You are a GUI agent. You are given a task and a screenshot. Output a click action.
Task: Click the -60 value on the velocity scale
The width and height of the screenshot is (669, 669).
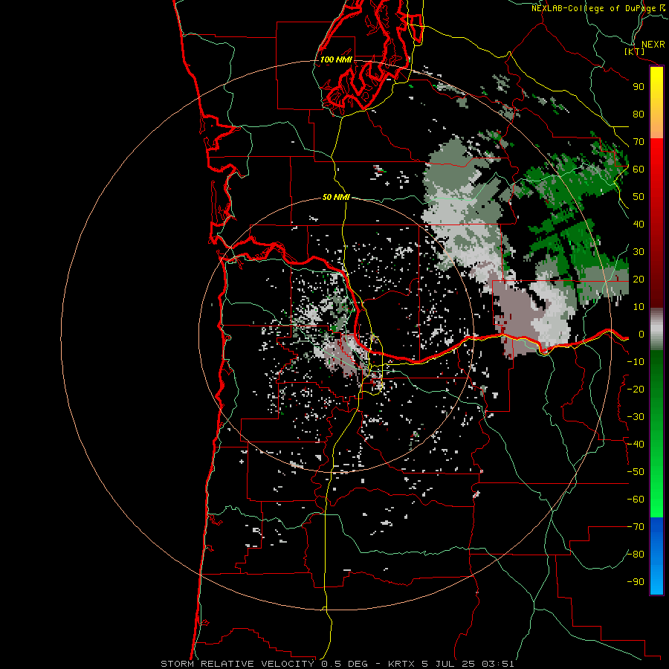point(636,500)
